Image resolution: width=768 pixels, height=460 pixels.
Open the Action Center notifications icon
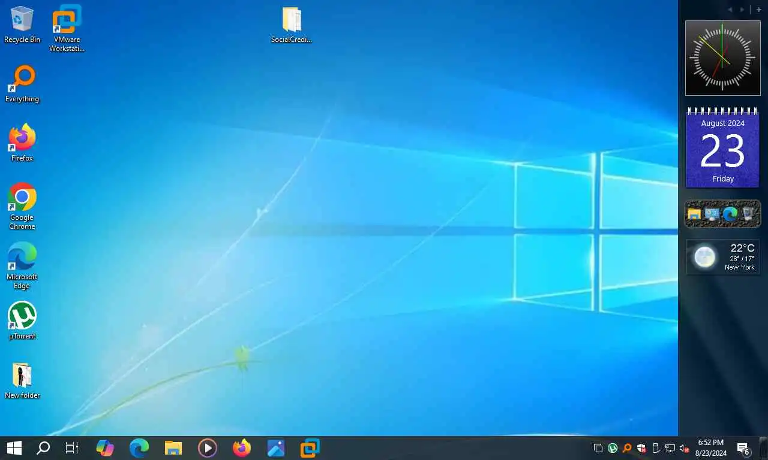[x=743, y=449]
